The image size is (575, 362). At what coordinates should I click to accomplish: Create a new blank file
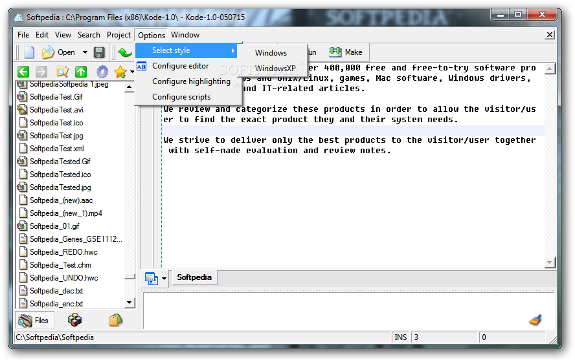pyautogui.click(x=29, y=52)
